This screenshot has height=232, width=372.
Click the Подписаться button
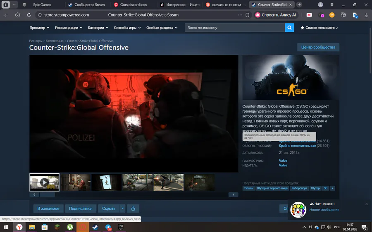81,208
